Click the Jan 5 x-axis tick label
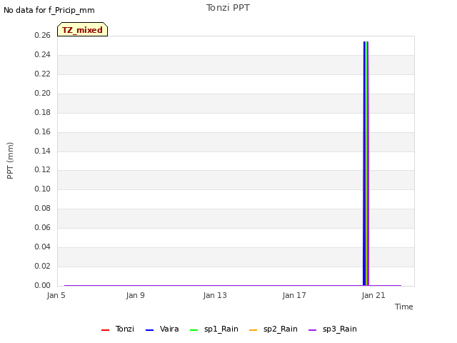Screen dimensions: 457x343 [56, 295]
